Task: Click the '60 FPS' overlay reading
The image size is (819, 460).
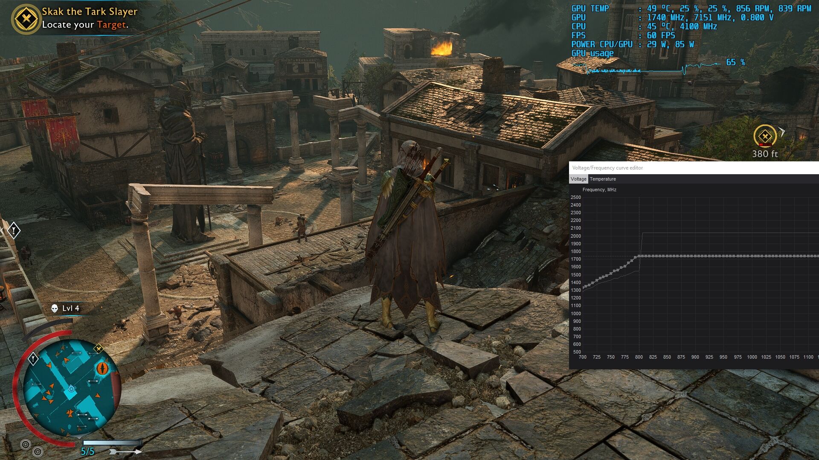Action: (661, 35)
